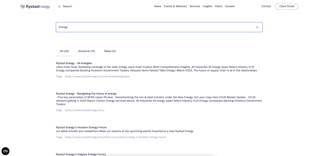
Task: Click the Houston forum description snippet
Action: (125, 131)
